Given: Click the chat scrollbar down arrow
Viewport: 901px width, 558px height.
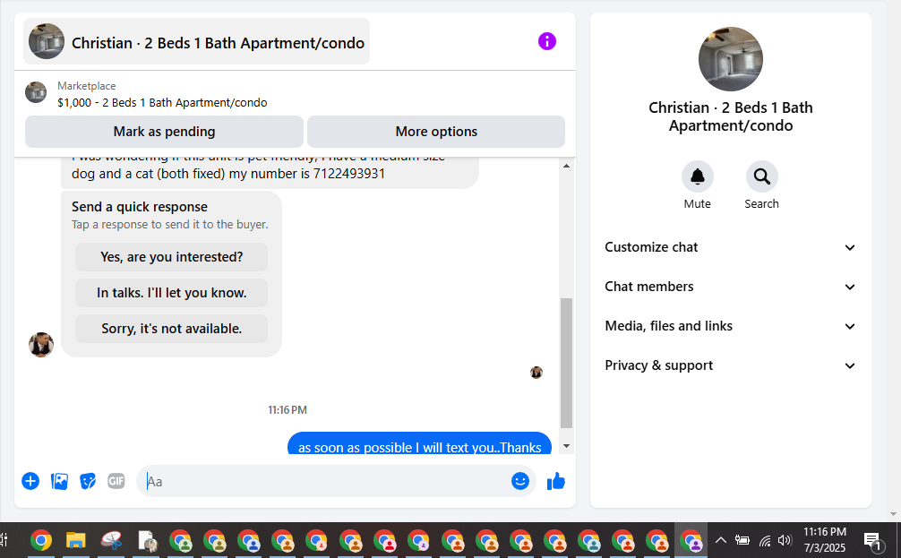Looking at the screenshot, I should [567, 446].
